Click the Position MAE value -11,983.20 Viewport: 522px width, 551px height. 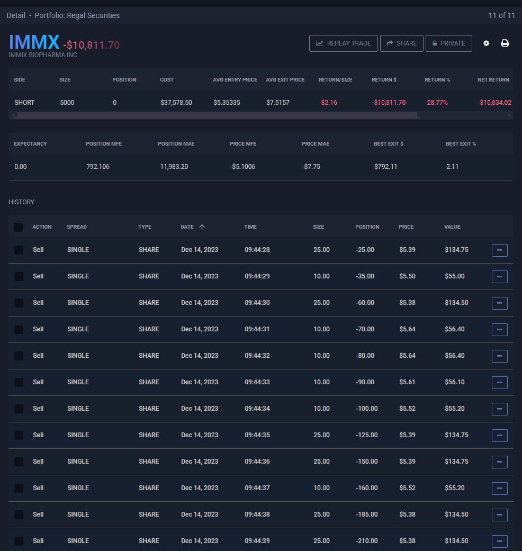click(173, 167)
